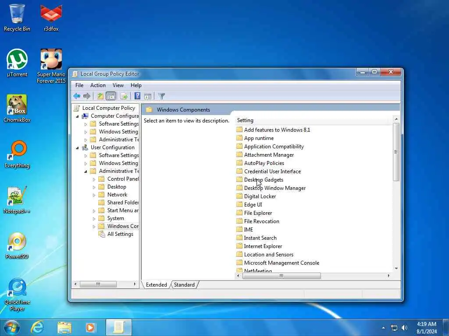Viewport: 449px width, 336px height.
Task: Toggle Show/Hide Console Tree icon
Action: click(111, 96)
